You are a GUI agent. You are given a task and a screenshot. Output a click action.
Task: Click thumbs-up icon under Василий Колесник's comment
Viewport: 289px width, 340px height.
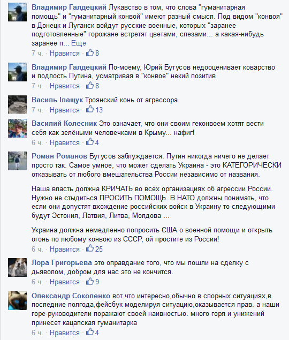pyautogui.click(x=90, y=142)
